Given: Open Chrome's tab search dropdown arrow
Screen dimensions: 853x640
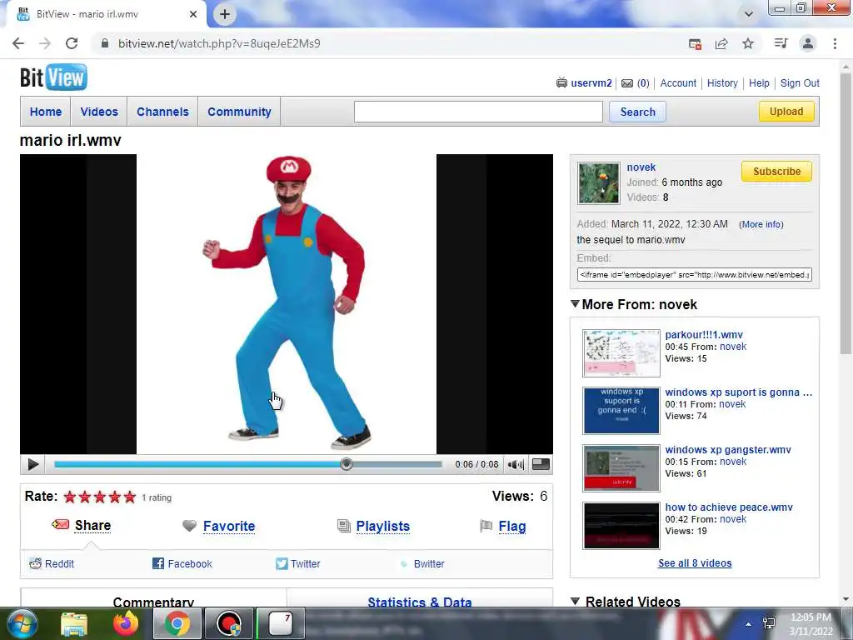Looking at the screenshot, I should coord(749,14).
